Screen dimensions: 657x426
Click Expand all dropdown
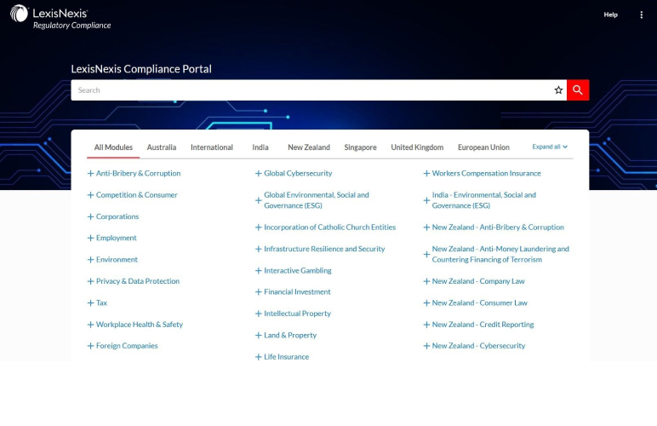[550, 147]
